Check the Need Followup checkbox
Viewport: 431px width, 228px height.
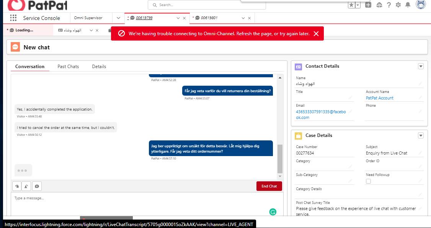tap(368, 181)
